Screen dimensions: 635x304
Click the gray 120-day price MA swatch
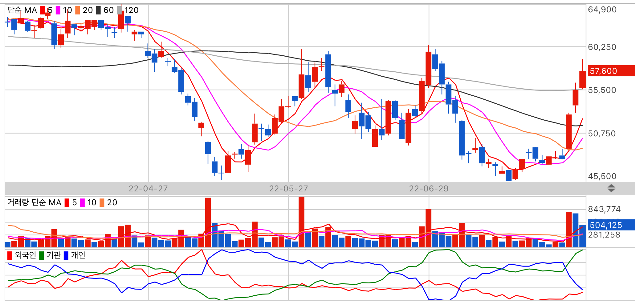pos(119,10)
